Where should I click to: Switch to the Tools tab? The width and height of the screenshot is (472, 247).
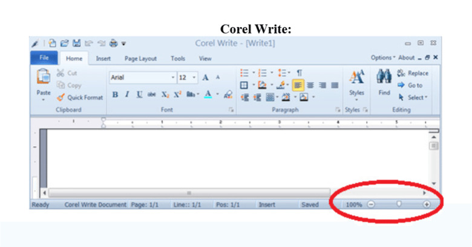(x=178, y=59)
